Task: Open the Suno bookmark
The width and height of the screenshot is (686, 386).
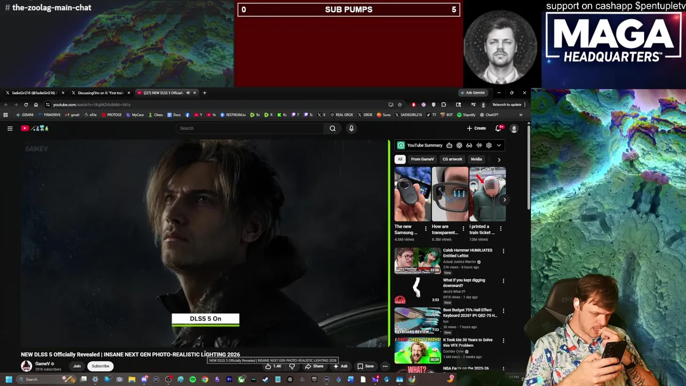Action: pyautogui.click(x=383, y=115)
